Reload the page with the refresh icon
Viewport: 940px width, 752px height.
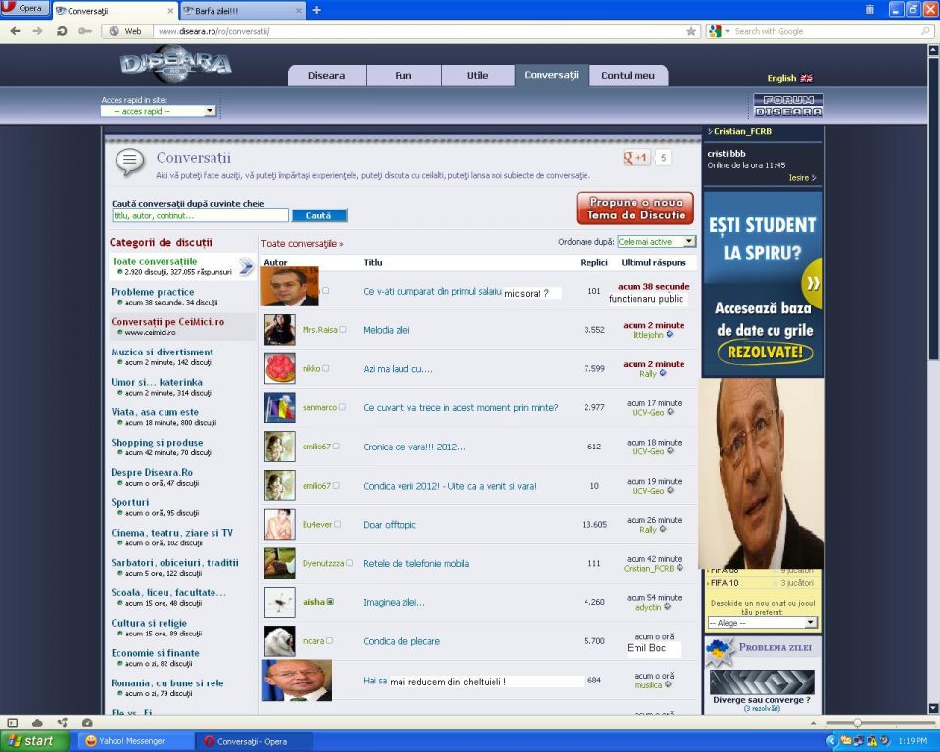61,31
